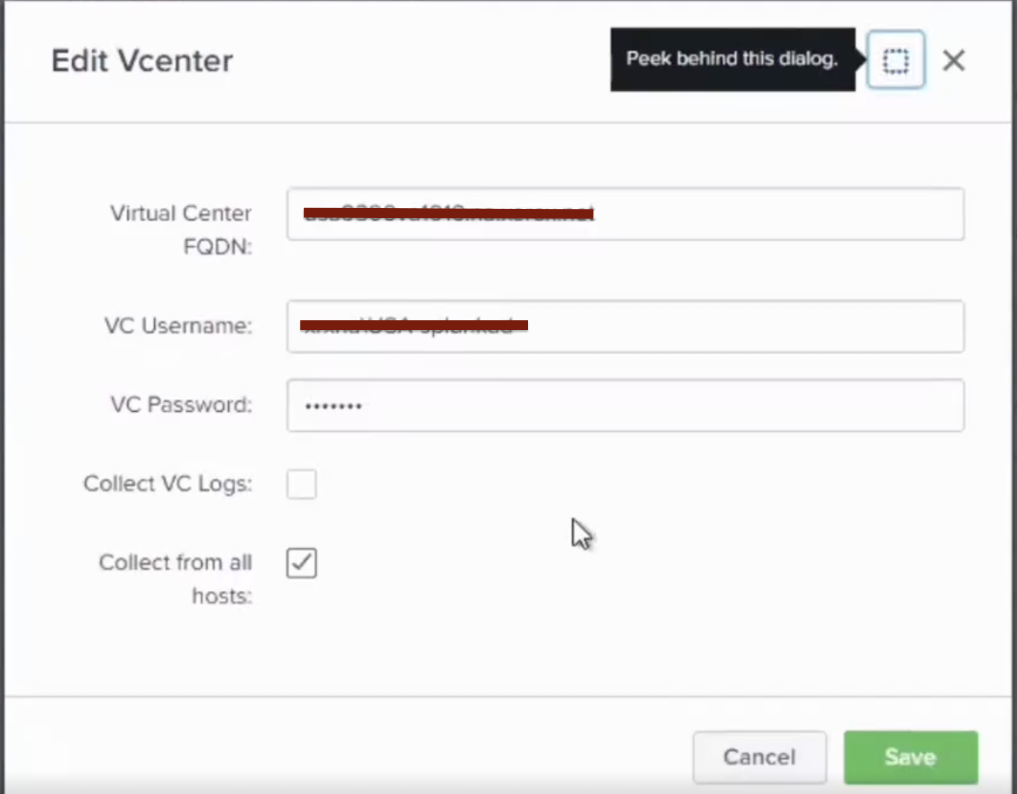Click the peek icon inside its blue border
This screenshot has width=1017, height=794.
coord(896,59)
